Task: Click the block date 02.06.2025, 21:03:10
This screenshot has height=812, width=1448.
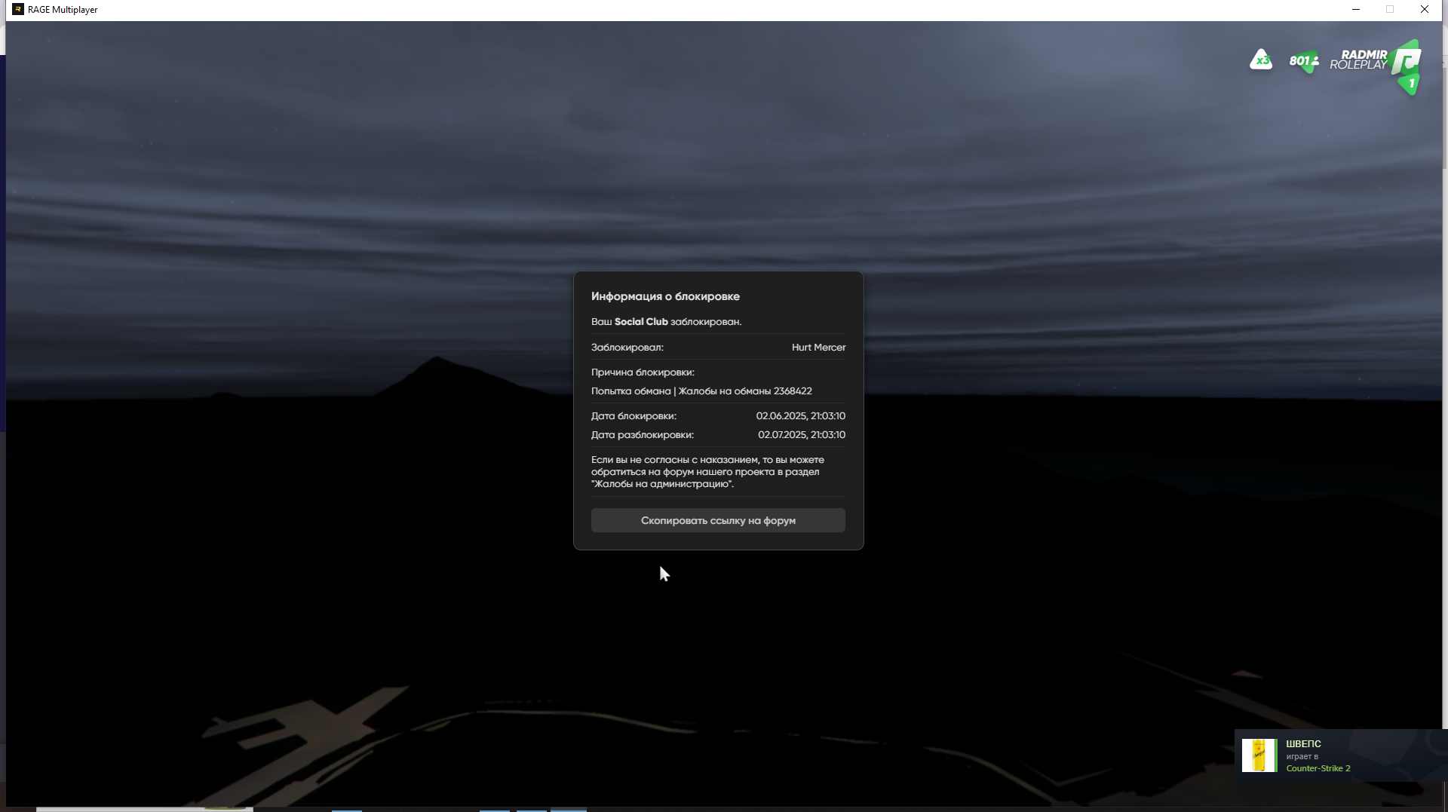Action: [x=800, y=416]
